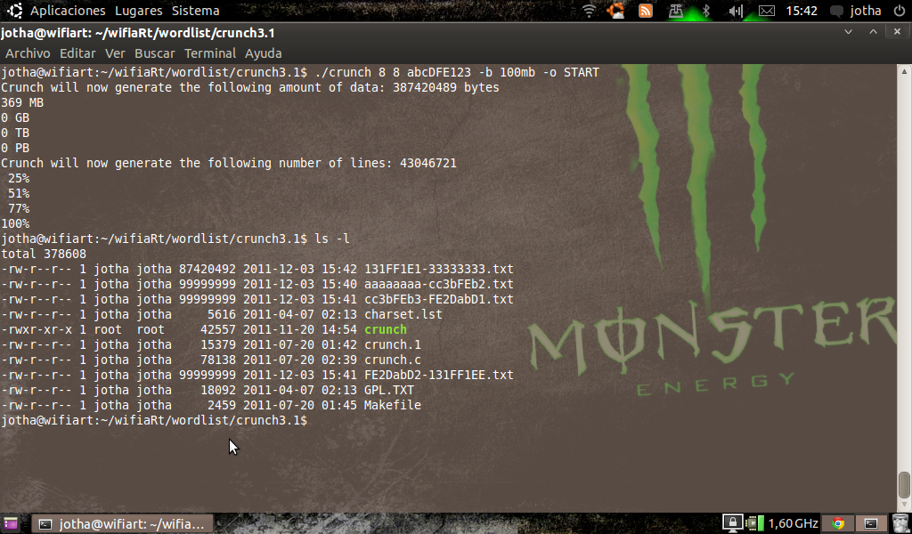Screen dimensions: 912x534
Task: Open the Sistema menu
Action: (x=194, y=11)
